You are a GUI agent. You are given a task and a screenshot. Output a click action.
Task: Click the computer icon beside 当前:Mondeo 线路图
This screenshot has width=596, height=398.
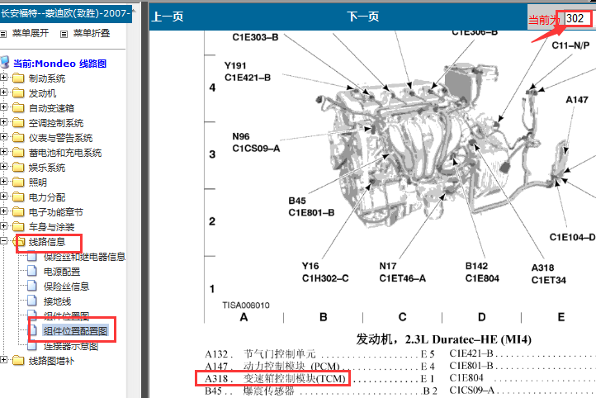click(5, 62)
